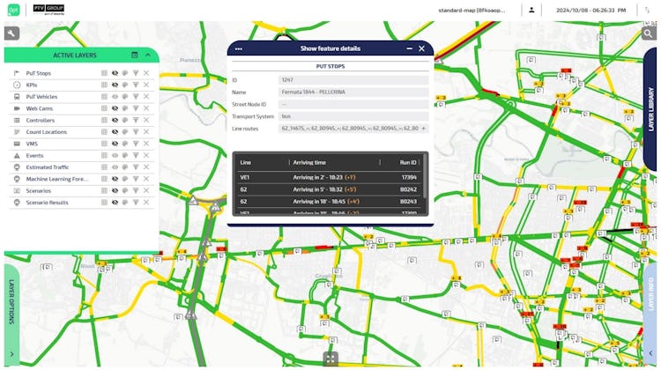Viewport: 661px width, 370px height.
Task: Open the wrench tools button
Action: [x=11, y=33]
